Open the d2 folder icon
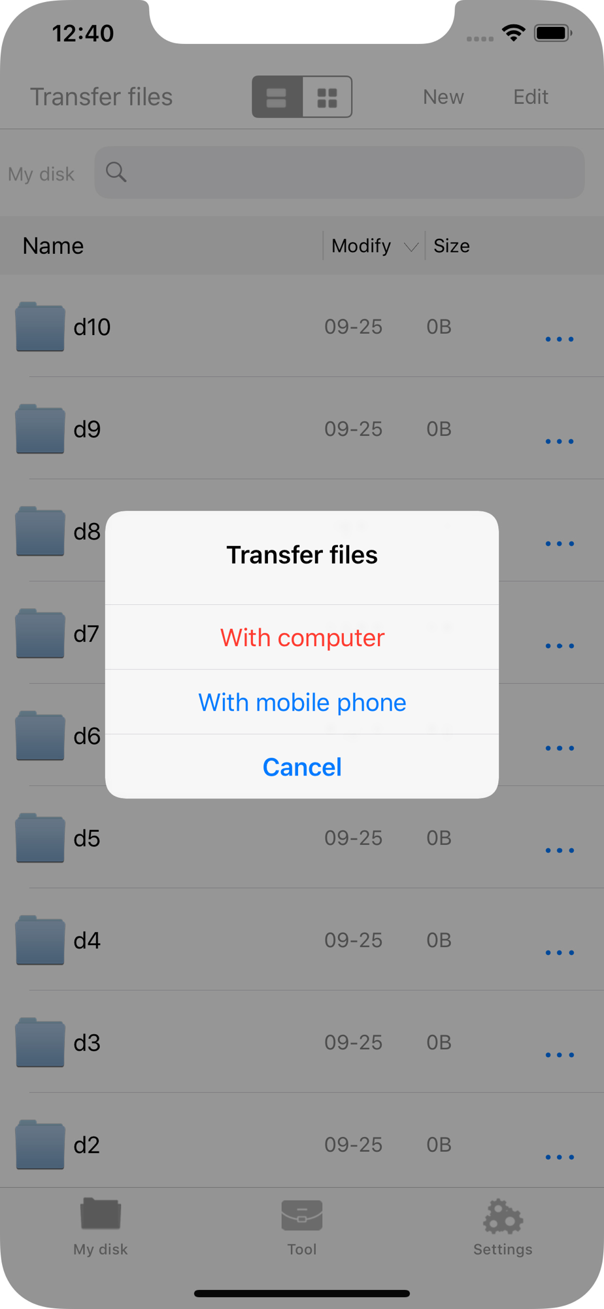604x1309 pixels. 40,1144
